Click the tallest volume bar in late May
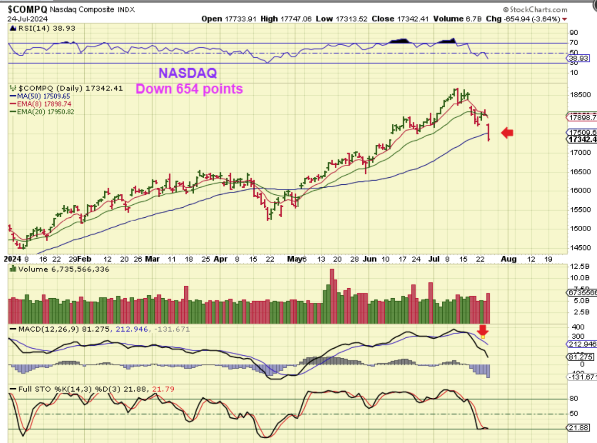The image size is (597, 443). (332, 296)
